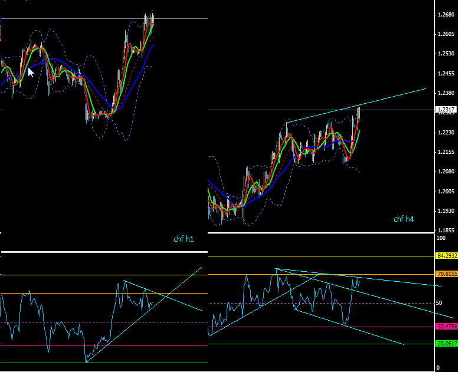Select the green 20.0617 indicator level label
This screenshot has height=372, width=459.
click(447, 344)
